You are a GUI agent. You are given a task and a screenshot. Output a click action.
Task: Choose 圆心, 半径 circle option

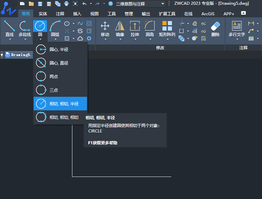tap(60, 50)
